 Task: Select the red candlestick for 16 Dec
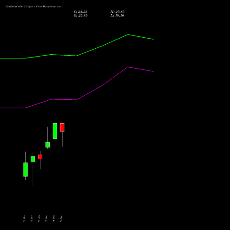40,157
